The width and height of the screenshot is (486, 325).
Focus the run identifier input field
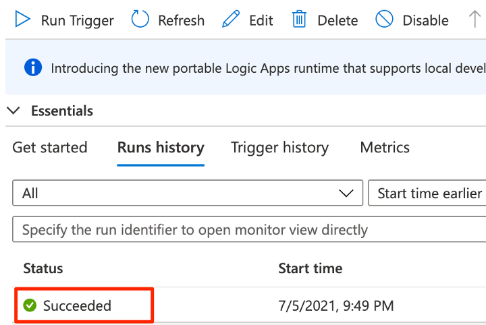249,229
